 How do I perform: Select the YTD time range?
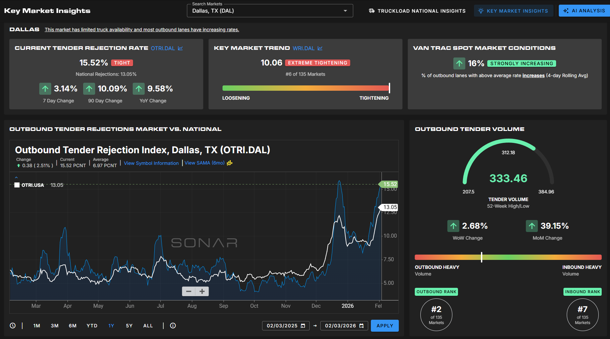pos(92,326)
